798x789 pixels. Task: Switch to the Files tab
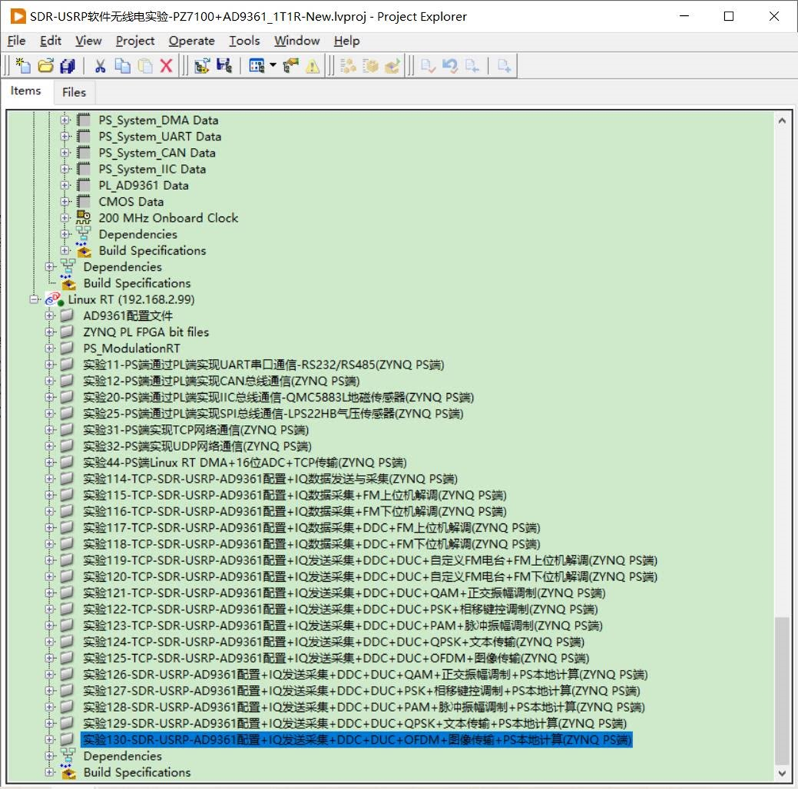tap(74, 92)
